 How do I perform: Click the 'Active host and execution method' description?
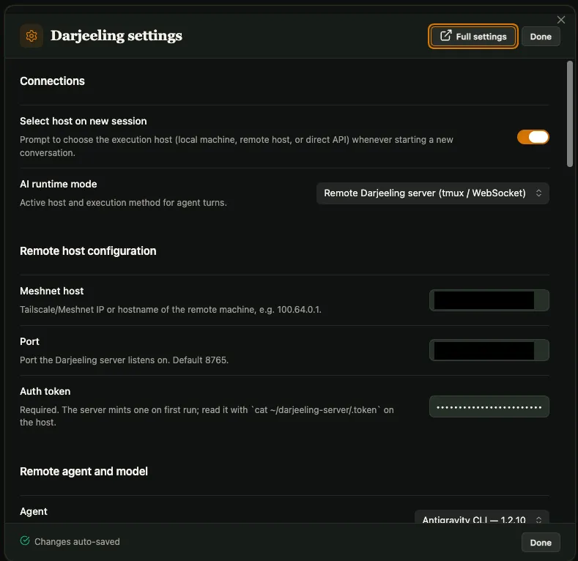(x=123, y=203)
